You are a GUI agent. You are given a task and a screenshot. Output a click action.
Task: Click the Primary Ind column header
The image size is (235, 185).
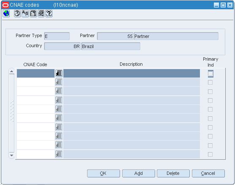pos(210,62)
